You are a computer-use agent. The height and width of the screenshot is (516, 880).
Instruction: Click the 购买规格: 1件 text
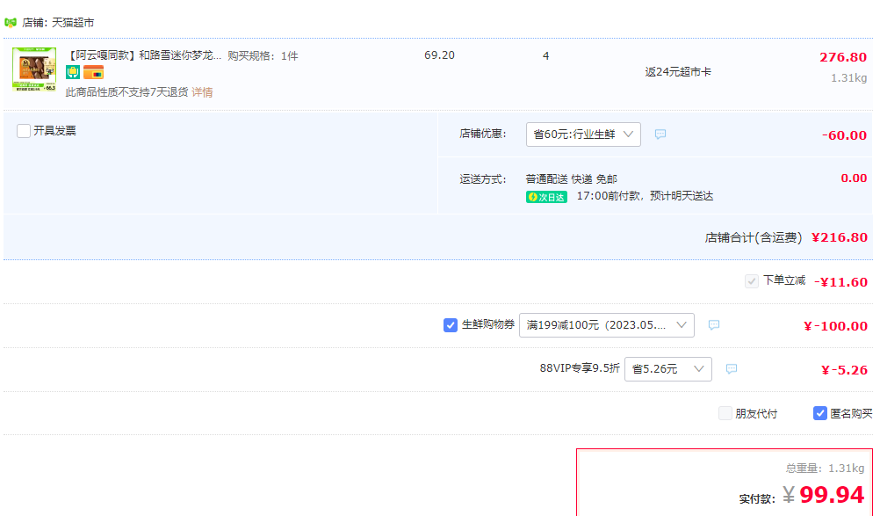263,56
